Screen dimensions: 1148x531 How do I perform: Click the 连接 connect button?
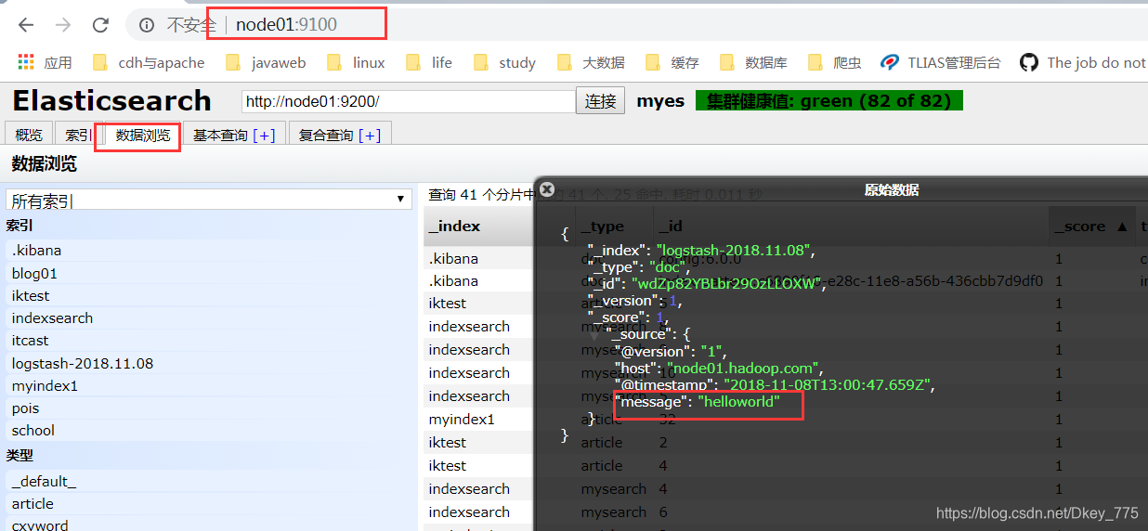point(601,101)
